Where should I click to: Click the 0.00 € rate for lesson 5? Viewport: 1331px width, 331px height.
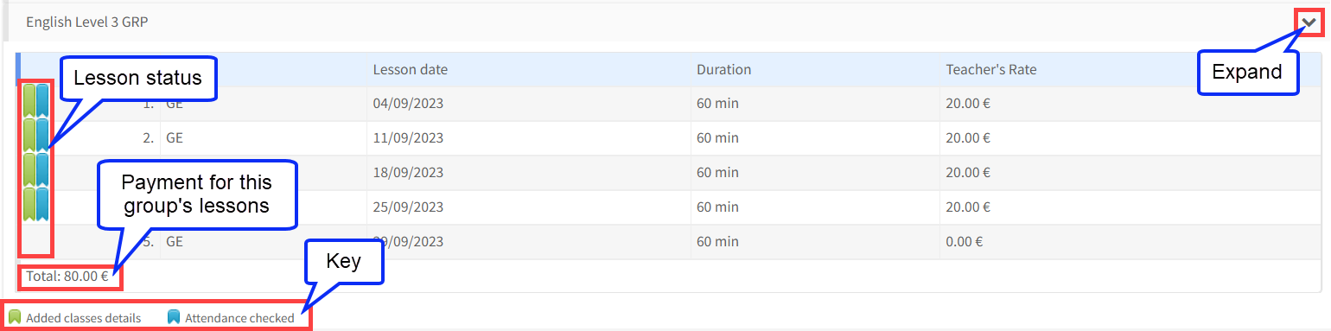coord(964,242)
